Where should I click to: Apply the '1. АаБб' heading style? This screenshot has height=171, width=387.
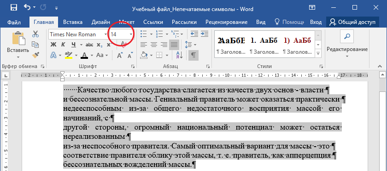coord(264,44)
